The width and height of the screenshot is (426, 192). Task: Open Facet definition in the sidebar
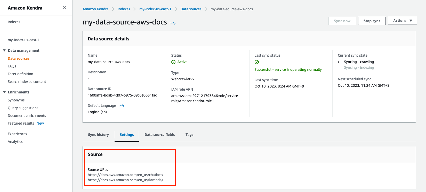[x=20, y=74]
